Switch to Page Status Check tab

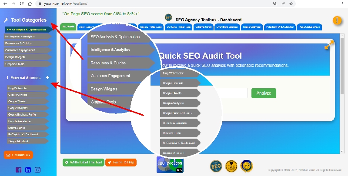tap(309, 27)
